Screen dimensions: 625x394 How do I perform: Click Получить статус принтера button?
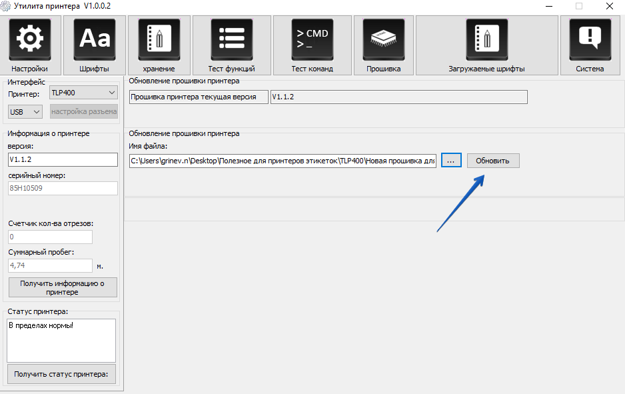pyautogui.click(x=61, y=374)
